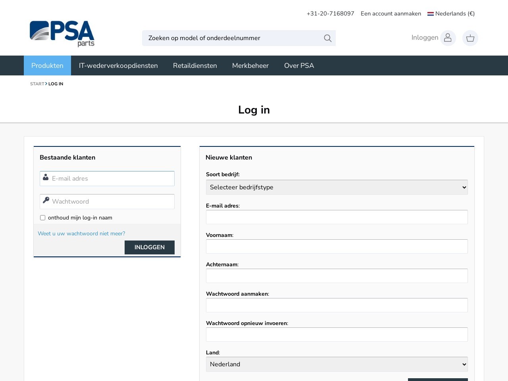The height and width of the screenshot is (381, 508).
Task: Open the IT-wederverkoopdiensten menu
Action: tap(118, 65)
